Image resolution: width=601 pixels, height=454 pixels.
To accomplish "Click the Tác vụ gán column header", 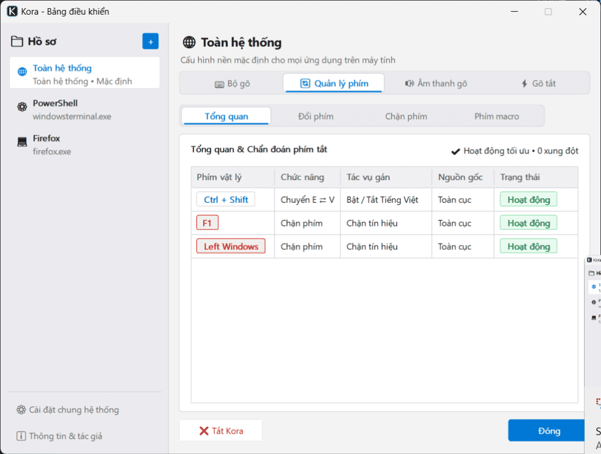I will click(x=386, y=177).
